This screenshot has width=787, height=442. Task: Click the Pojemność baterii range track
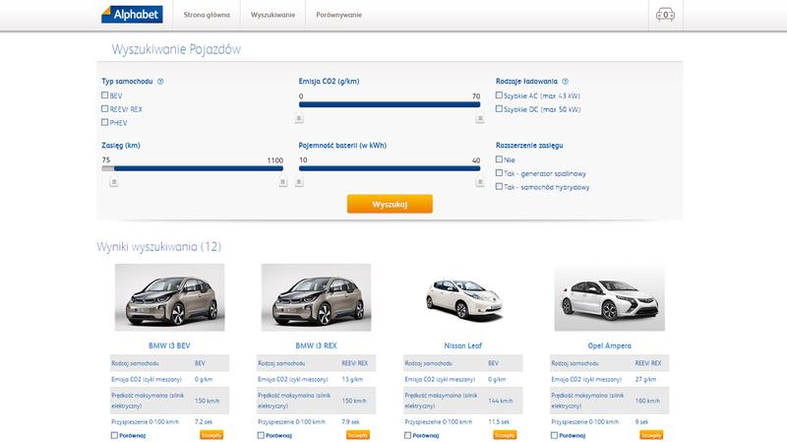pos(390,168)
